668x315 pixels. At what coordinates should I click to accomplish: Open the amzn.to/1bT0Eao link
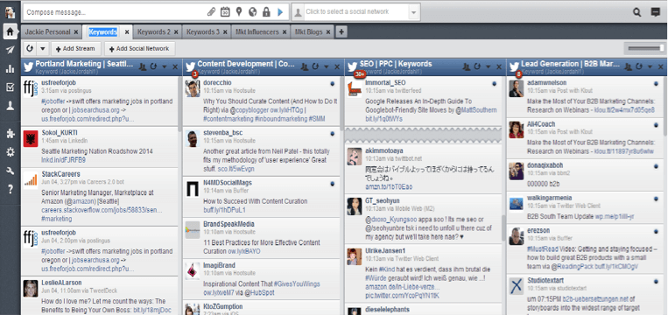tap(389, 187)
